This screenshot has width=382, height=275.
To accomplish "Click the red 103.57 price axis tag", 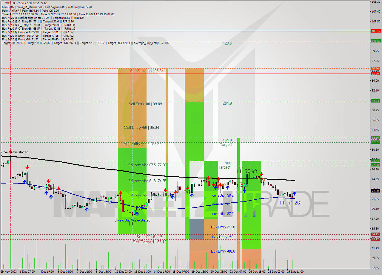I will (376, 31).
